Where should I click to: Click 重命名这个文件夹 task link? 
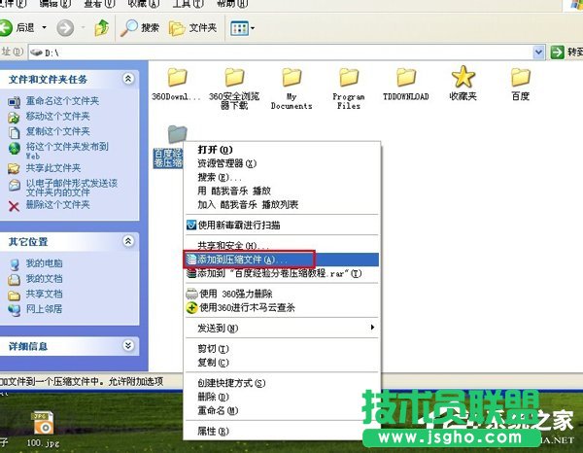point(57,102)
